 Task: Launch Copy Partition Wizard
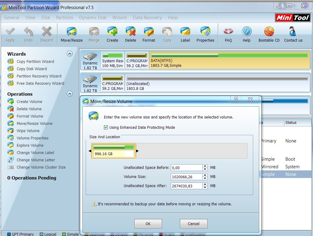click(x=35, y=61)
